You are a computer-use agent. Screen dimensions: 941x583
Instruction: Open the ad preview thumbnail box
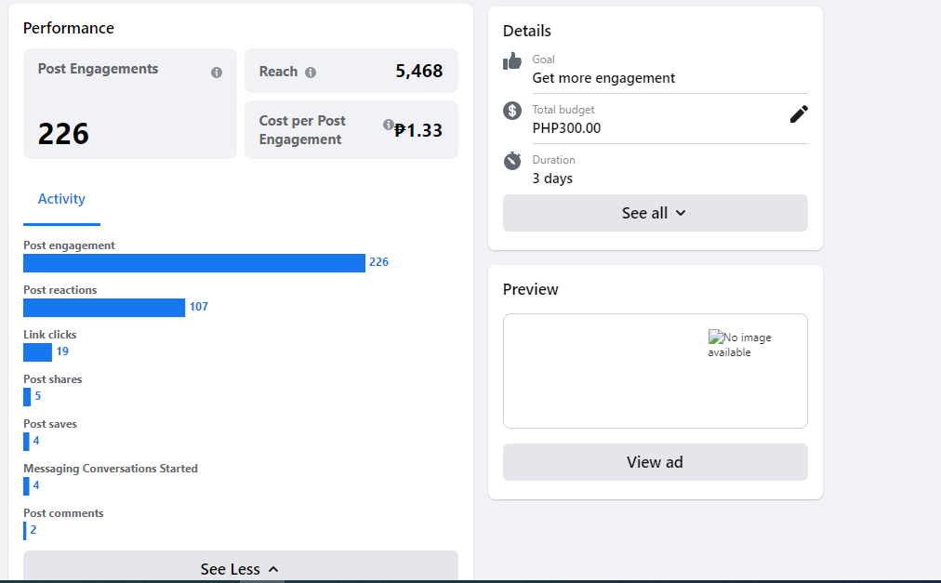point(655,371)
